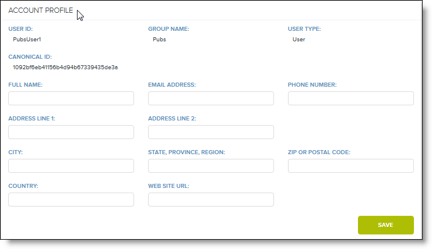Click the Full Name input field
This screenshot has width=432, height=249.
click(71, 98)
